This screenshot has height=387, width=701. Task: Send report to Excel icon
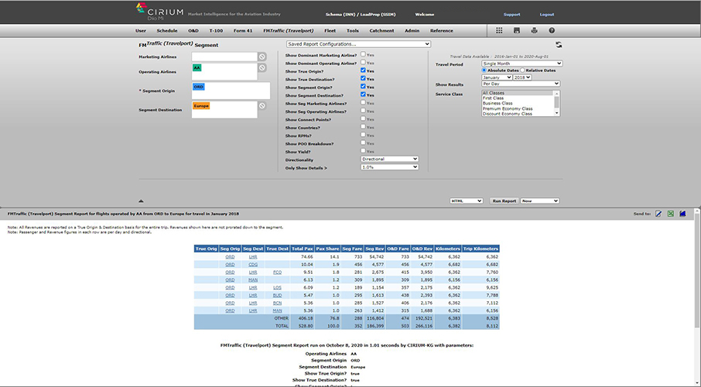tap(671, 214)
